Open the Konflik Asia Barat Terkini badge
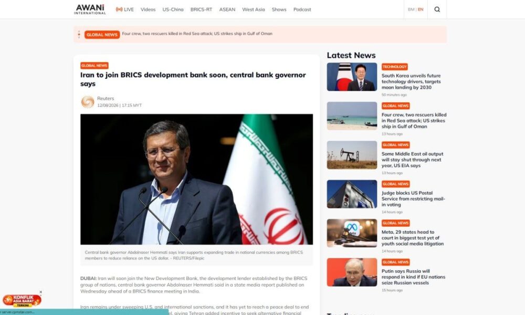Viewport: 525px width, 315px height. point(22,301)
